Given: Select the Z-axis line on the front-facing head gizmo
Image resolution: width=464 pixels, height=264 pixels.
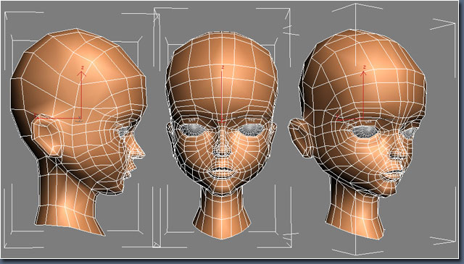Looking at the screenshot, I should (222, 94).
